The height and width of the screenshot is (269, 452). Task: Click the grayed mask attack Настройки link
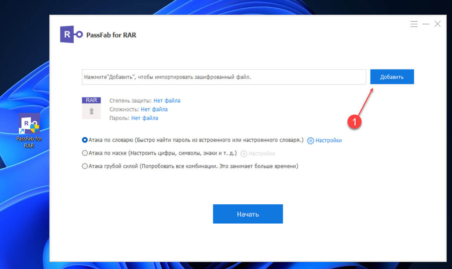pos(262,153)
